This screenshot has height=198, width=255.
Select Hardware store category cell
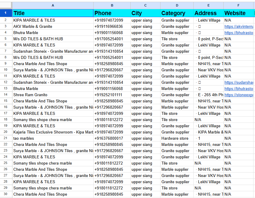pos(177,138)
